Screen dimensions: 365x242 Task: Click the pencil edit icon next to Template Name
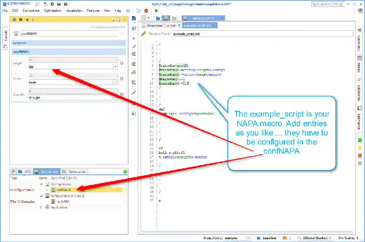pyautogui.click(x=144, y=34)
